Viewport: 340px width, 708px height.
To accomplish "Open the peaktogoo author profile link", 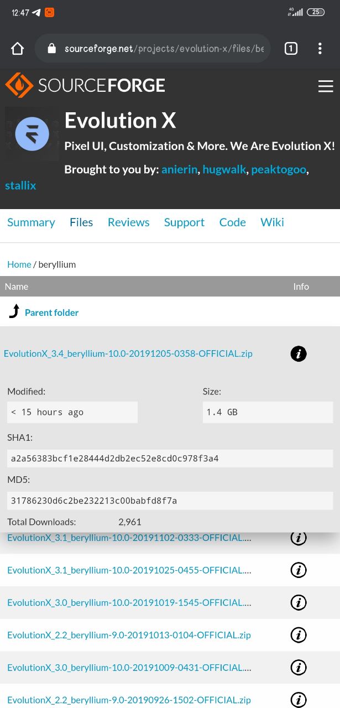I will pos(279,170).
